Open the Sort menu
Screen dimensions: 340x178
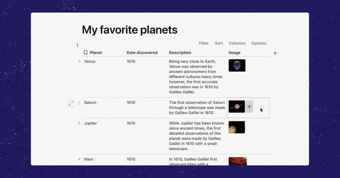click(219, 43)
